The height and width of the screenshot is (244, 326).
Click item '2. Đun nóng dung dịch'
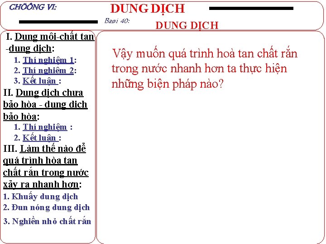pos(46,207)
